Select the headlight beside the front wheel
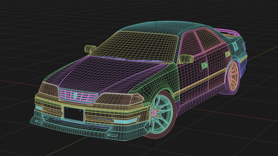The image size is (278, 156). pyautogui.click(x=120, y=99)
